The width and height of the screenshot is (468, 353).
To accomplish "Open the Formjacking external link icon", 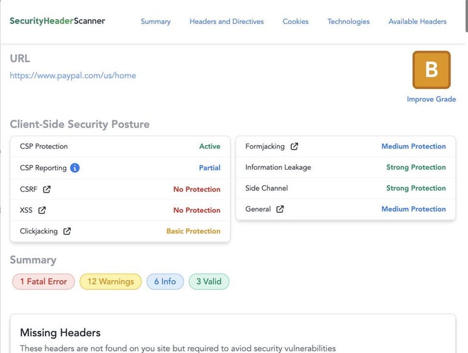I will (x=294, y=146).
